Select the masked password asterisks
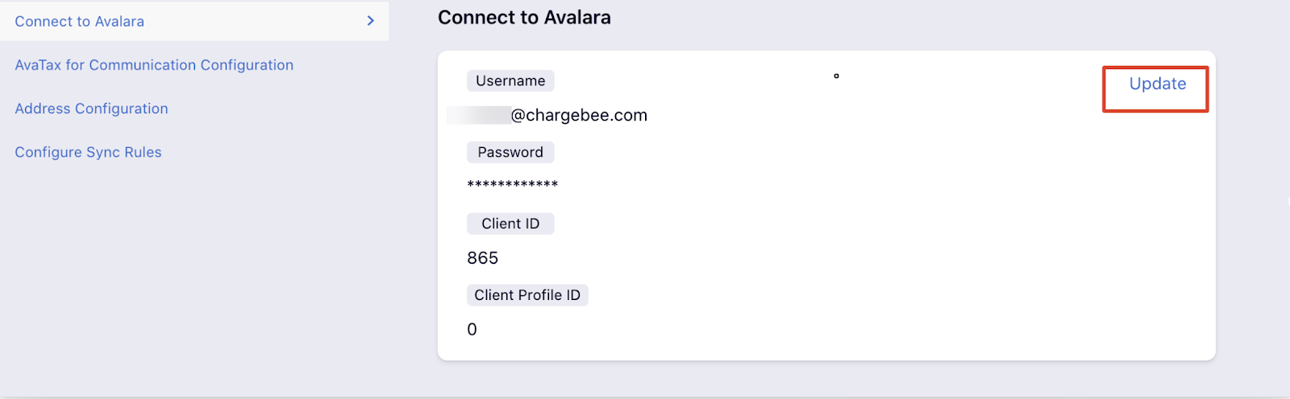This screenshot has height=399, width=1290. point(513,185)
